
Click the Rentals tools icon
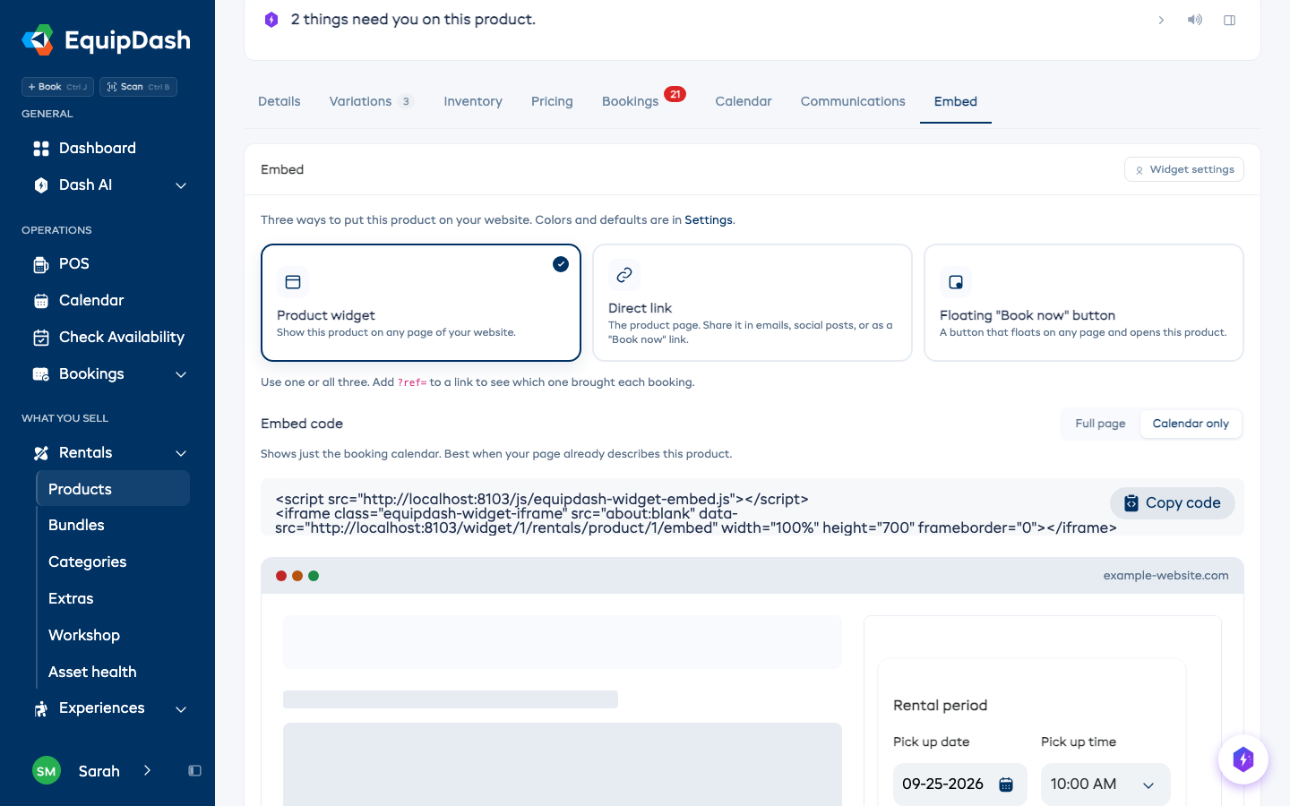point(41,453)
